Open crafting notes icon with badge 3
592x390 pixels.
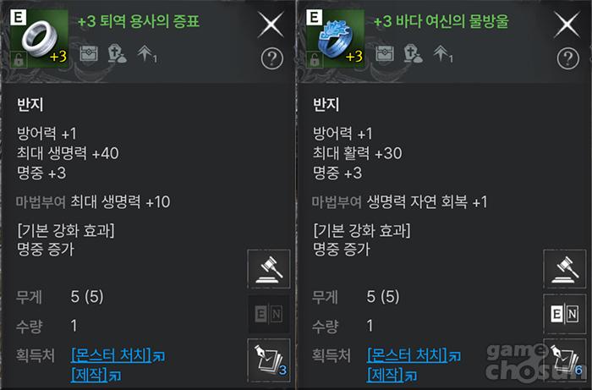coord(269,358)
